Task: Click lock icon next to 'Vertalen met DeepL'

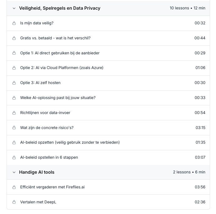Action: pos(14,202)
